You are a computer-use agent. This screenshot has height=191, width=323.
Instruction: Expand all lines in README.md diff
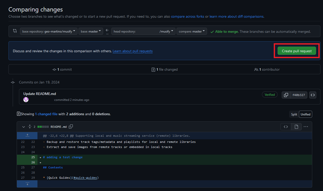30,126
